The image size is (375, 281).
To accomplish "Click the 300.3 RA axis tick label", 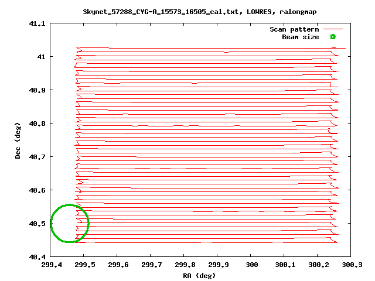I will [x=352, y=265].
